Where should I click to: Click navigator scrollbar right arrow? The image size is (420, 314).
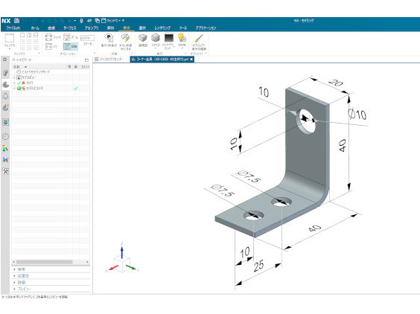(x=87, y=262)
